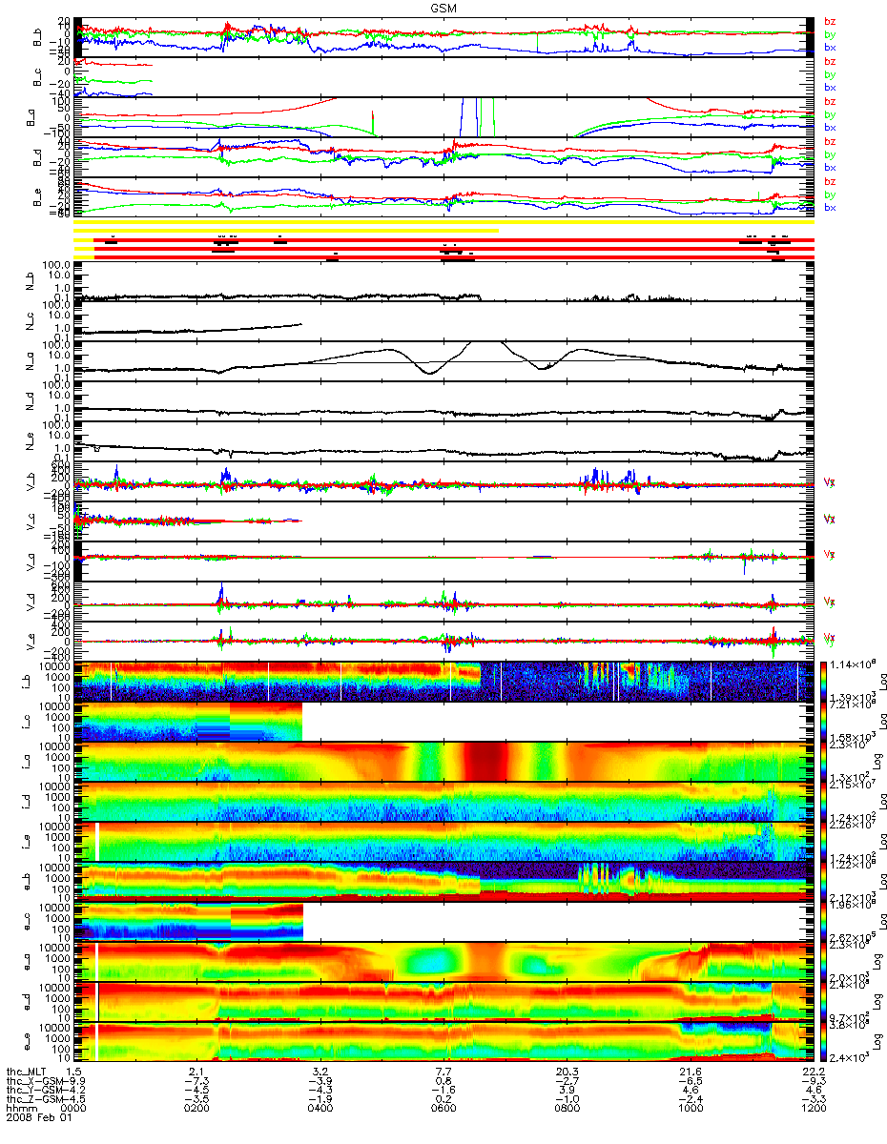Click the MLT value 21.6
Screen dimensions: 887x1144
click(689, 1073)
